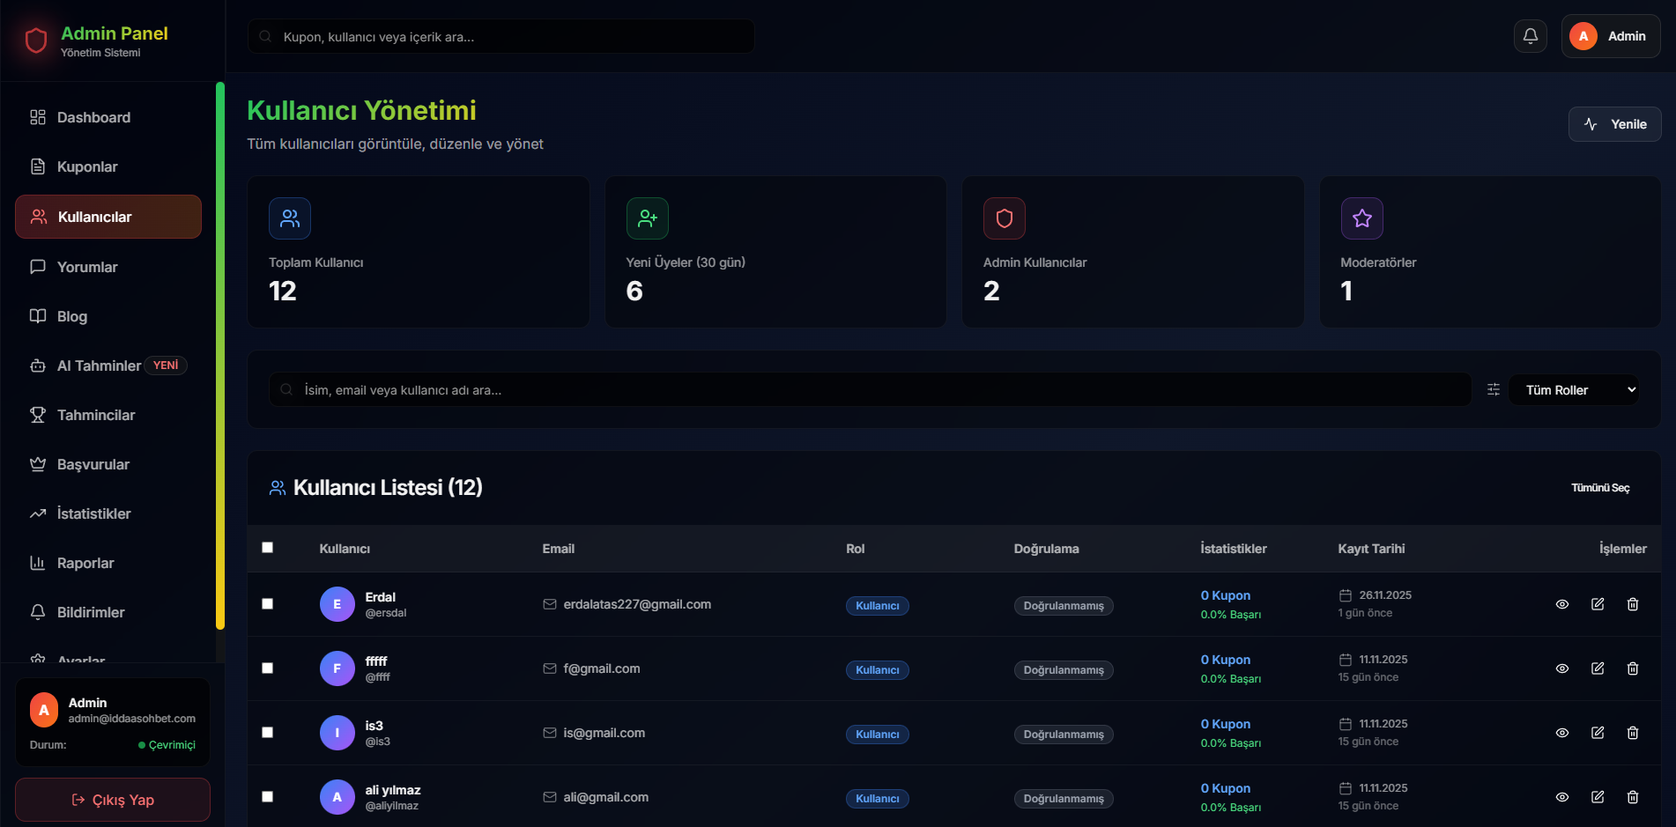Open the notification bell icon
The image size is (1676, 827).
pyautogui.click(x=1531, y=35)
